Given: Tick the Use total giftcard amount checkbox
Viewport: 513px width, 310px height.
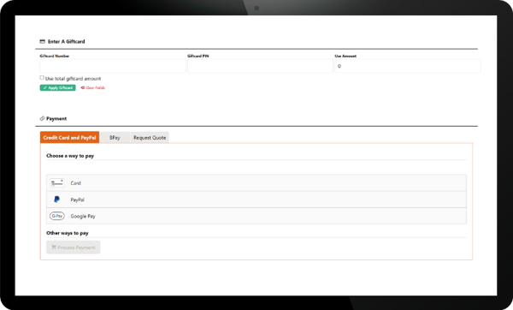Looking at the screenshot, I should [x=42, y=78].
